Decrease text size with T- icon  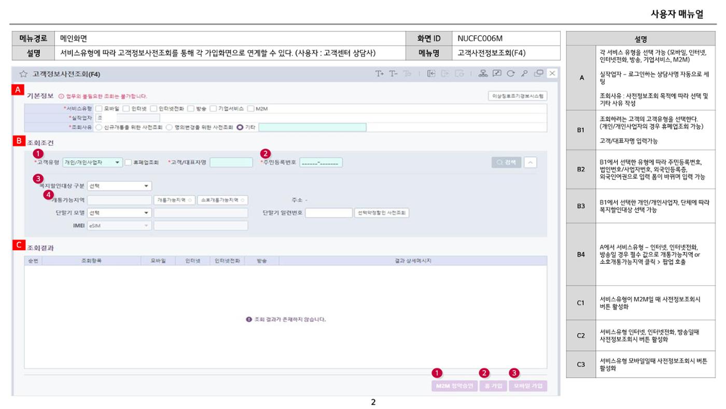coord(394,74)
